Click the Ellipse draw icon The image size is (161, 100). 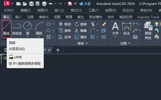click(x=49, y=30)
